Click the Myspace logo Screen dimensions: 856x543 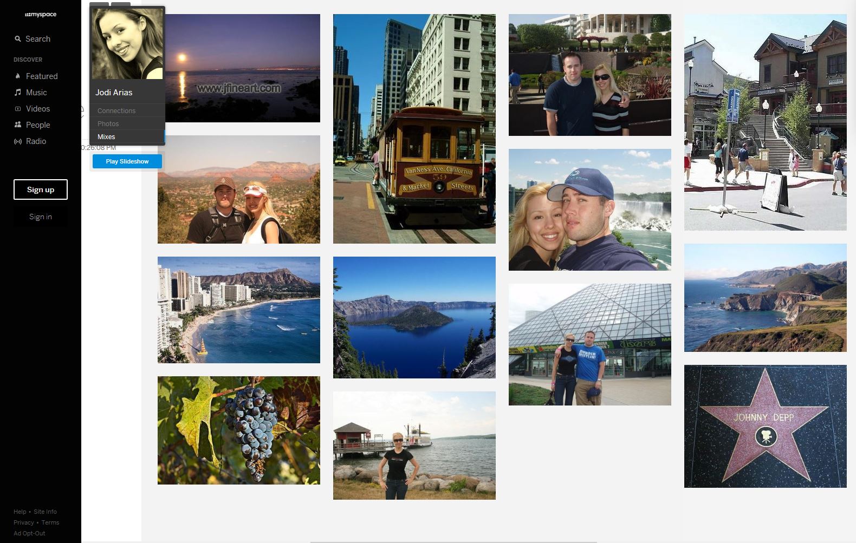pyautogui.click(x=41, y=15)
